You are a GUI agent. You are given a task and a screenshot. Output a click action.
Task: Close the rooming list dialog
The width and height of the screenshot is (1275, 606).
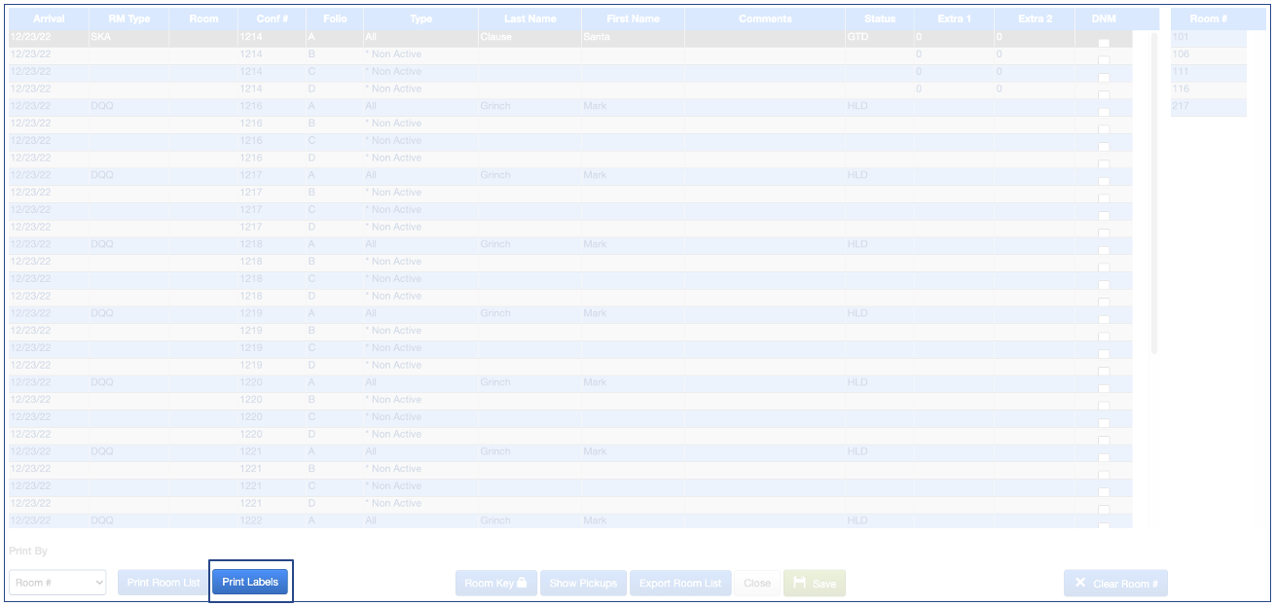(x=757, y=583)
